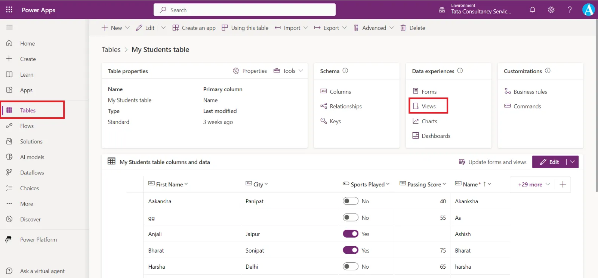Open Forms under Data experiences
598x278 pixels.
pos(424,92)
